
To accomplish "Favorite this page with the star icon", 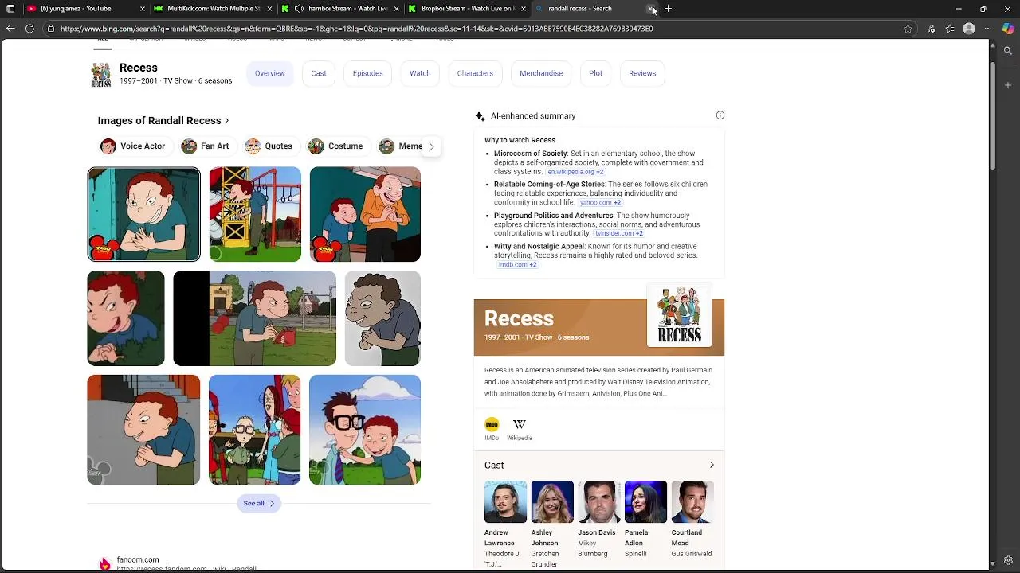I will 908,29.
